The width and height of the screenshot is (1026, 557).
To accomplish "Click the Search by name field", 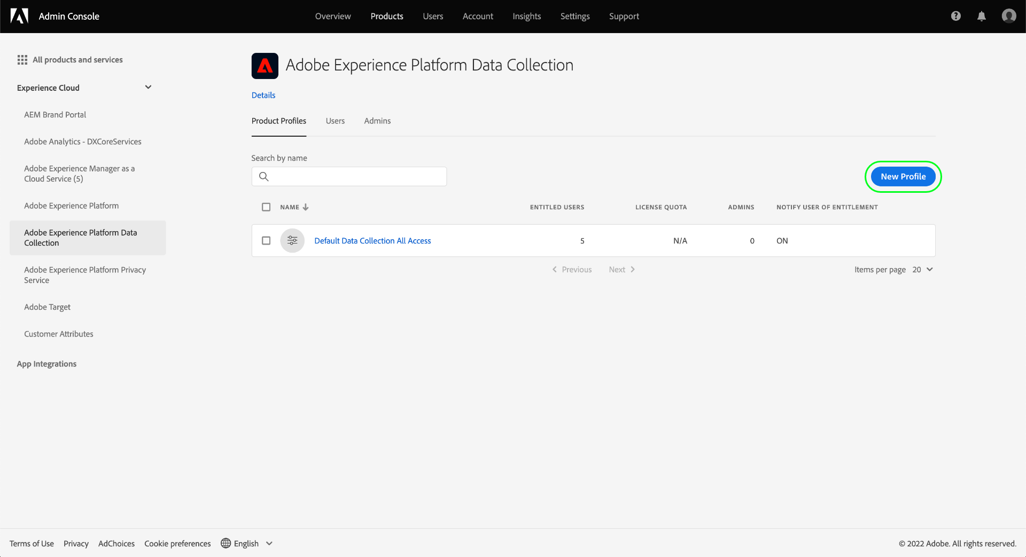I will [355, 177].
